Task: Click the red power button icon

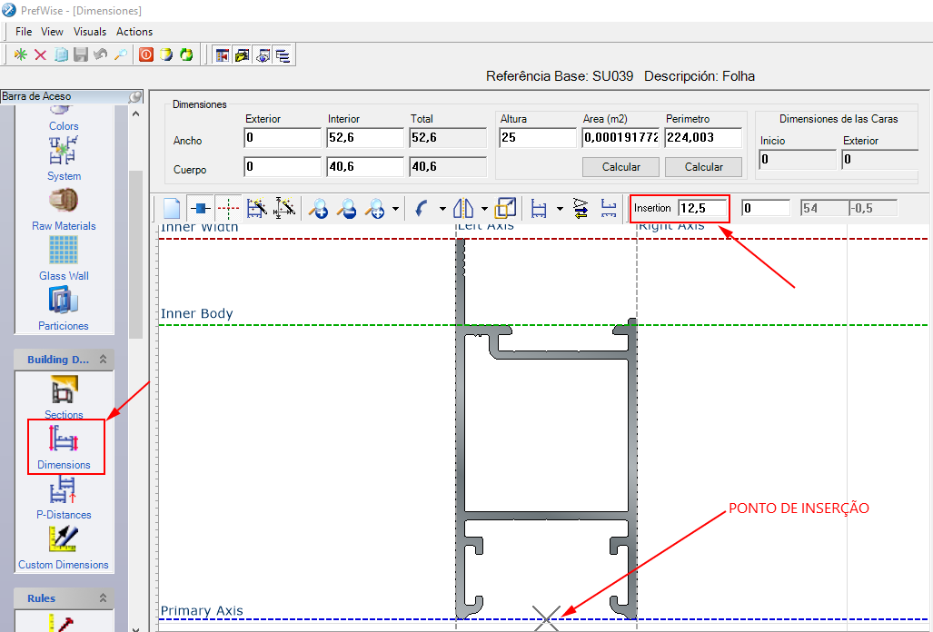Action: (146, 54)
